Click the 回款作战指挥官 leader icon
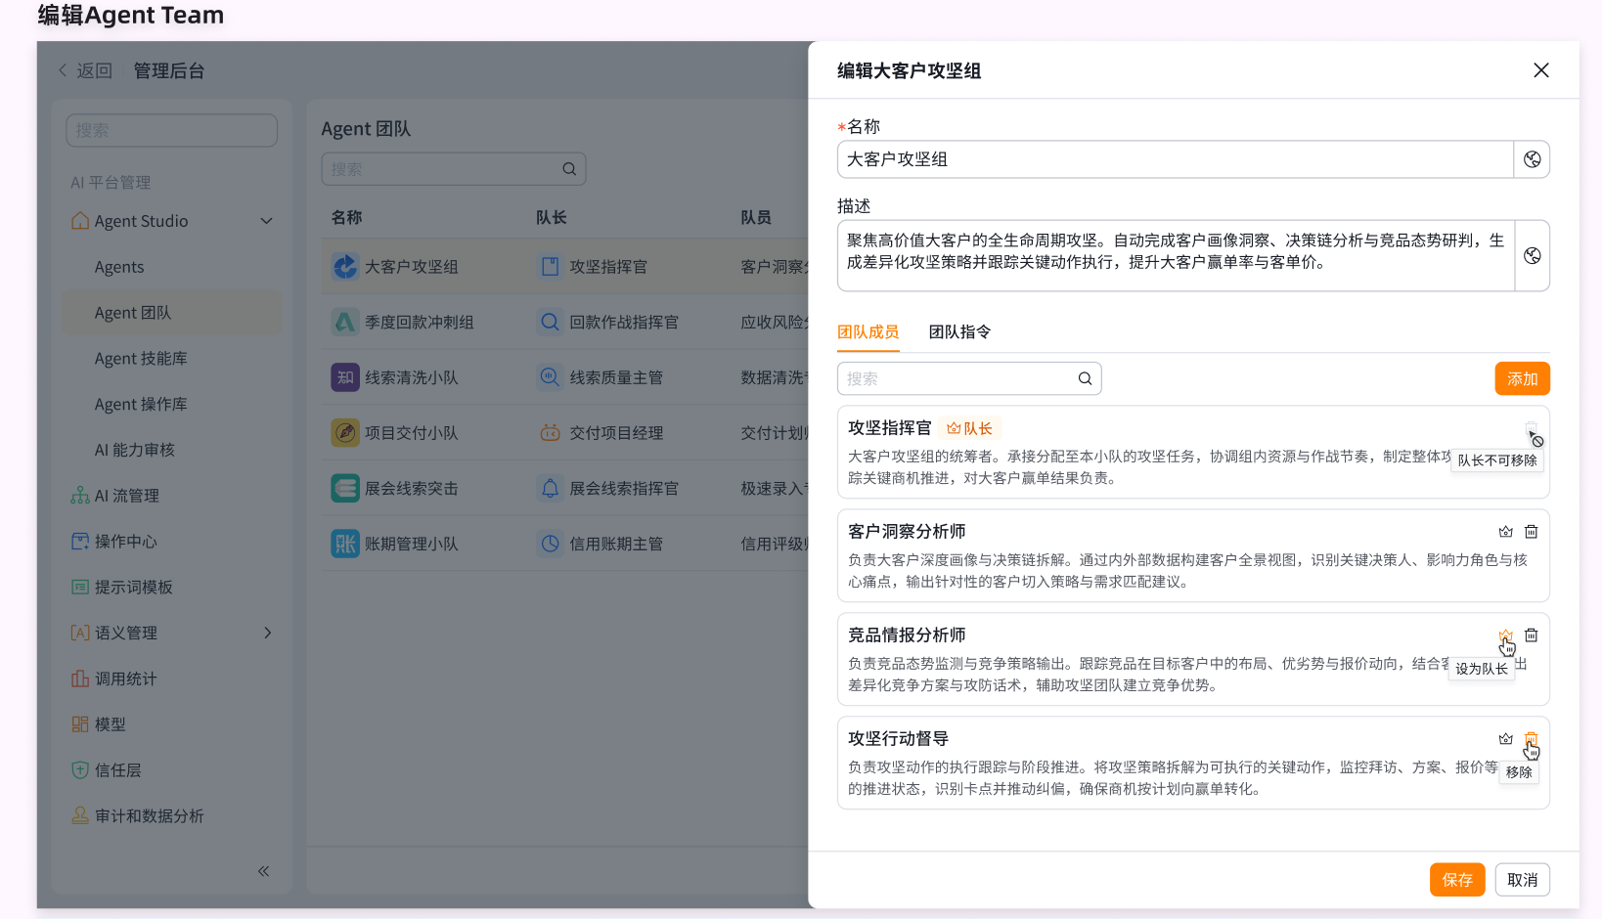The width and height of the screenshot is (1602, 919). [x=551, y=322]
